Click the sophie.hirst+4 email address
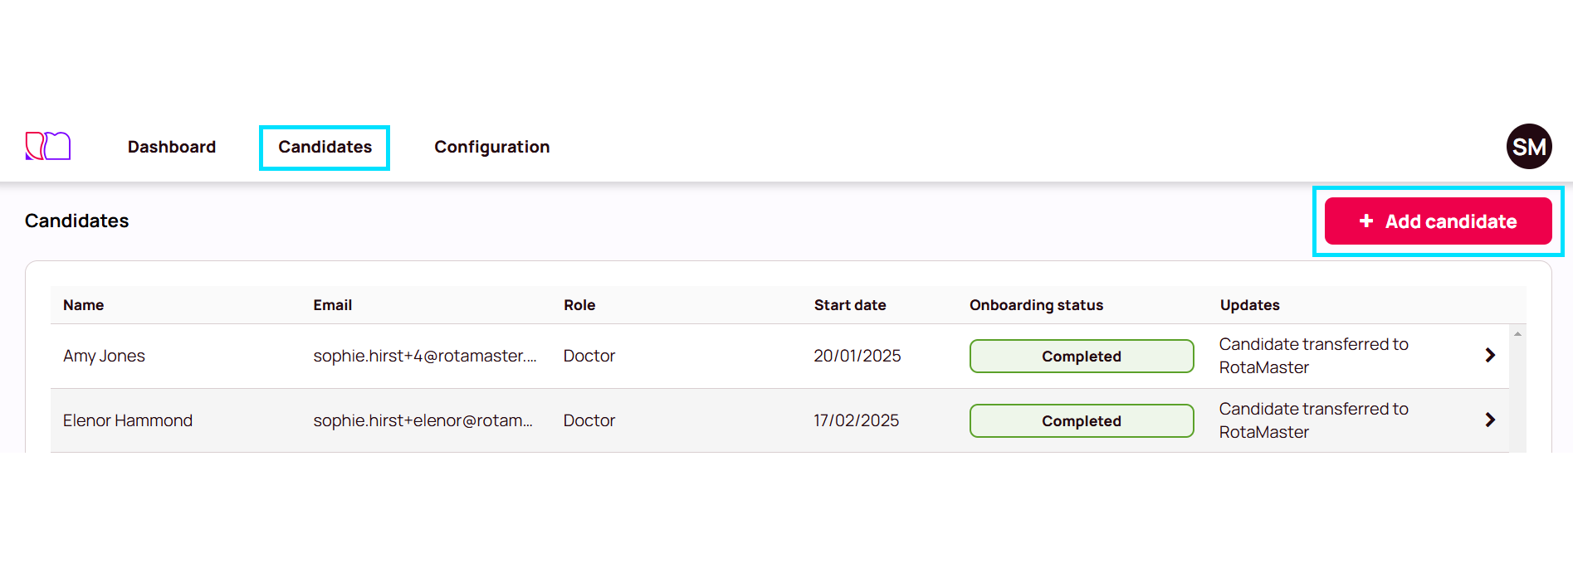 (x=425, y=356)
